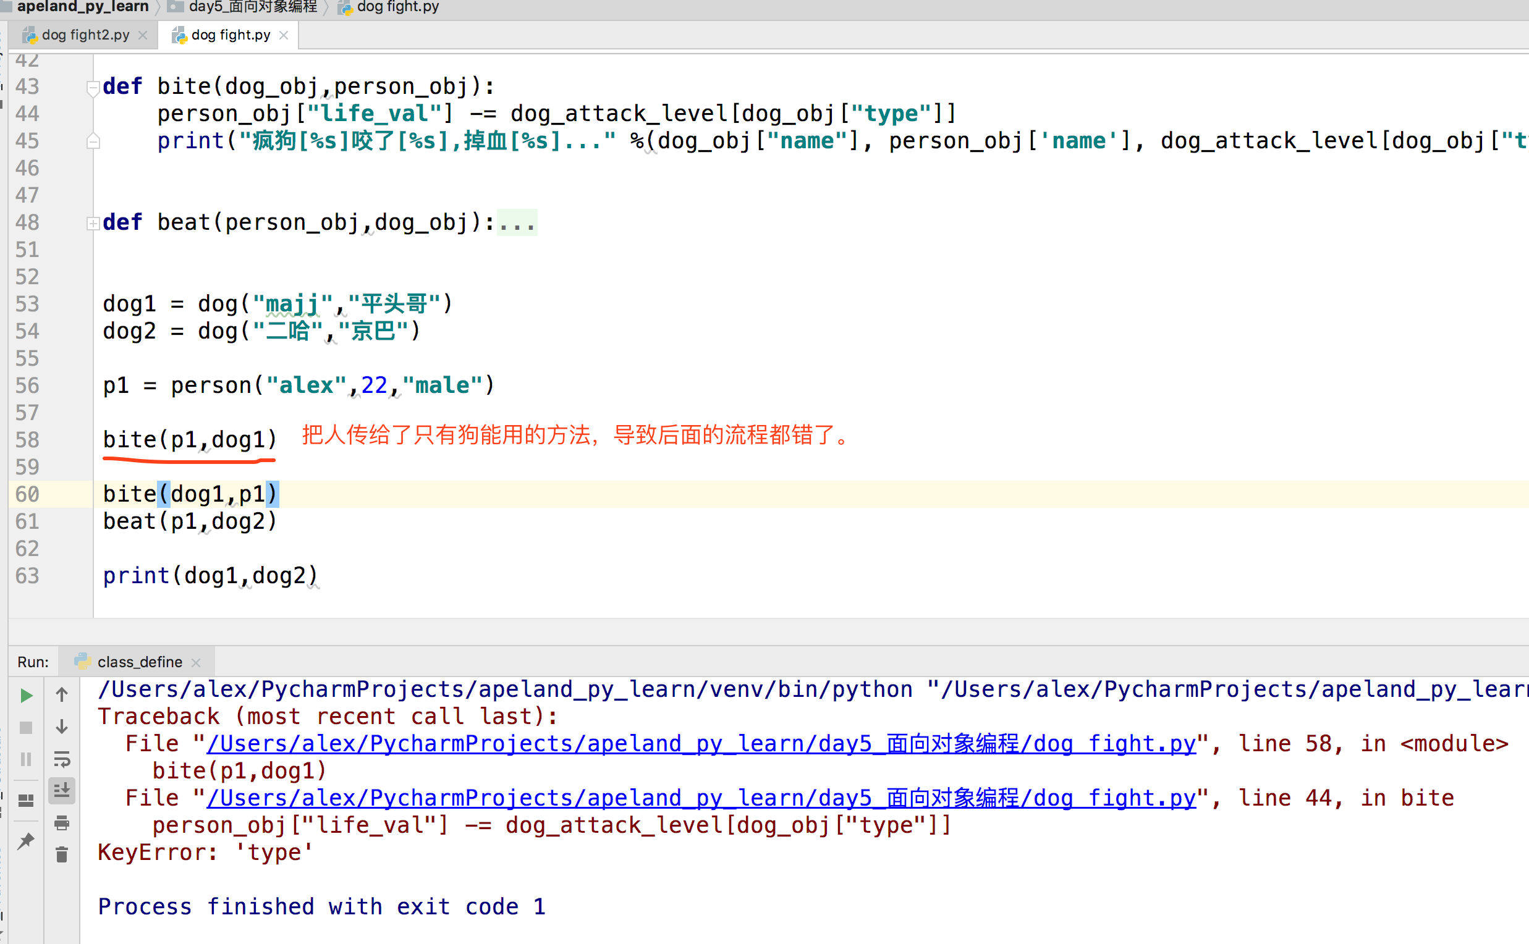Click the pause output icon
The image size is (1529, 944).
click(26, 759)
